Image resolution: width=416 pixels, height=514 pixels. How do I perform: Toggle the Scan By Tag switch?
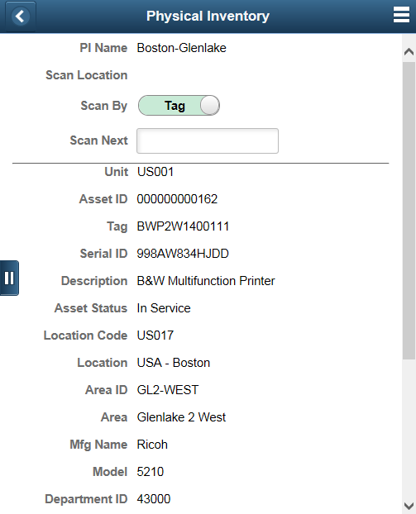179,106
